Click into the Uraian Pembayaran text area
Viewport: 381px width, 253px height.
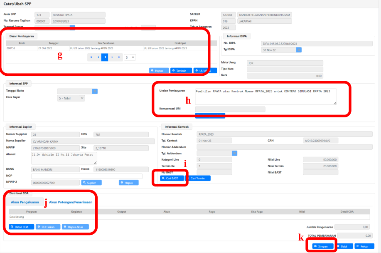point(265,96)
